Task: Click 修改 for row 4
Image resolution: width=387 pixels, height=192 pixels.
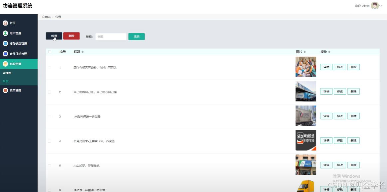Action: point(340,141)
